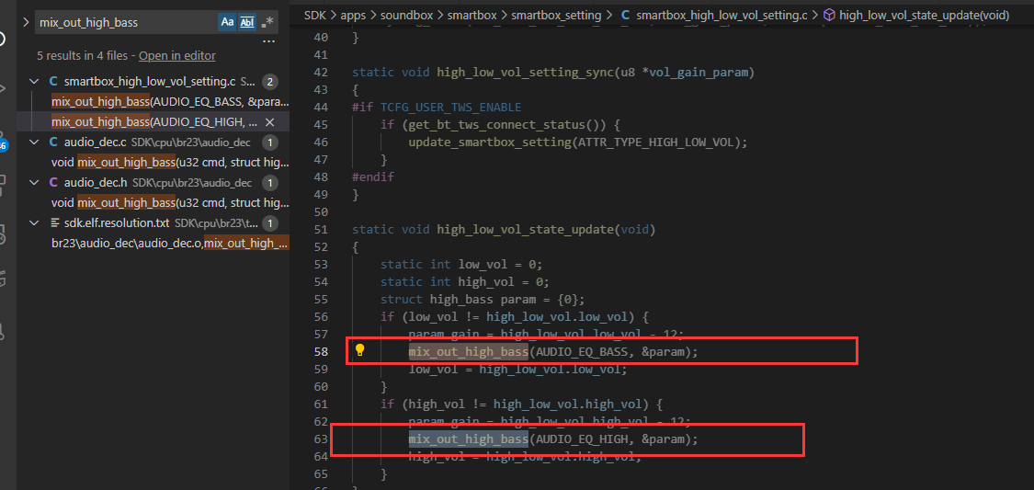Click the SDK breadcrumb

pyautogui.click(x=314, y=15)
